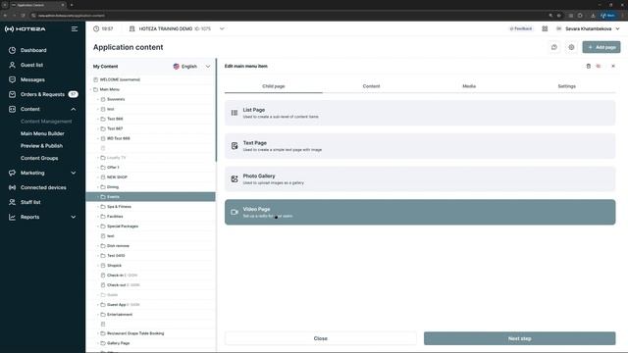The width and height of the screenshot is (628, 353).
Task: Collapse the sidebar with the hamburger icon
Action: (x=75, y=28)
